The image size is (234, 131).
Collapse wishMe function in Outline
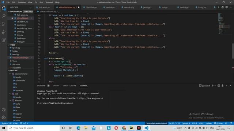(x=10, y=100)
